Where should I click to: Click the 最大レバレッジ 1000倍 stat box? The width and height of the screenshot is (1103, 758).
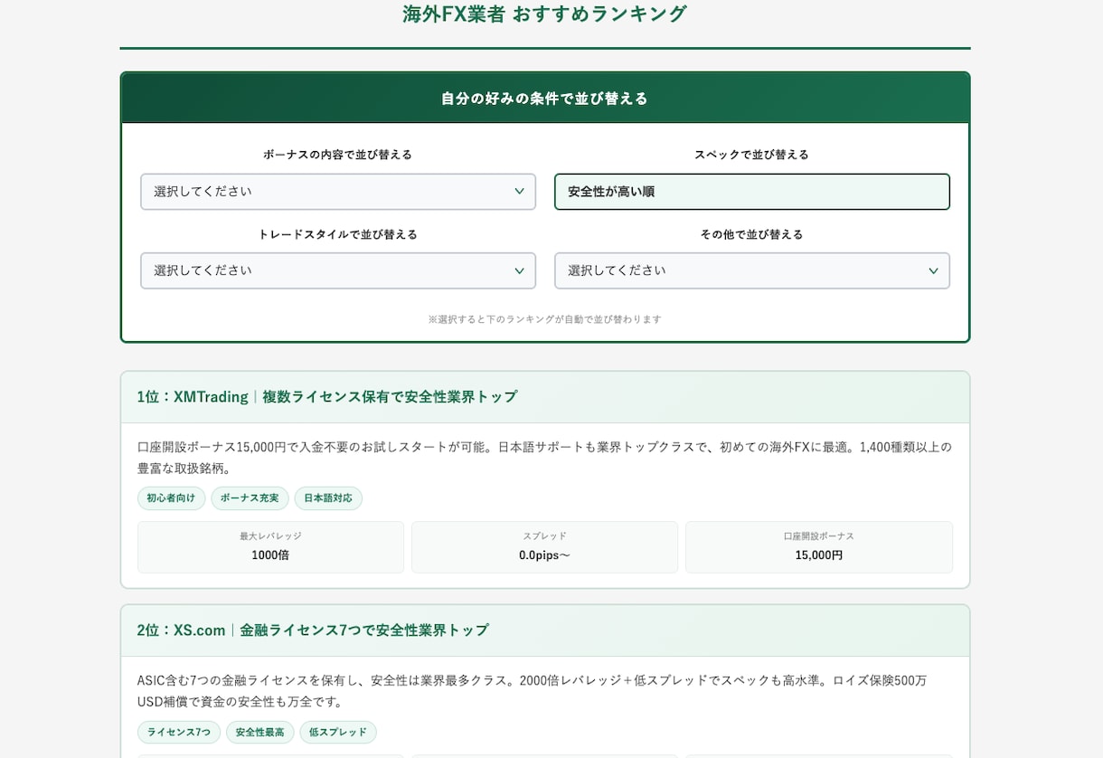pos(270,547)
